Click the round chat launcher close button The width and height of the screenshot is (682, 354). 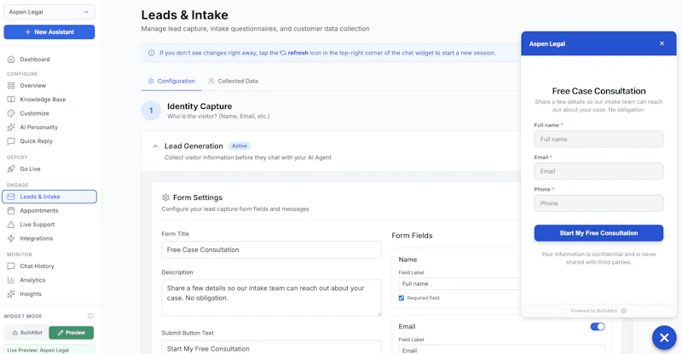[x=664, y=338]
